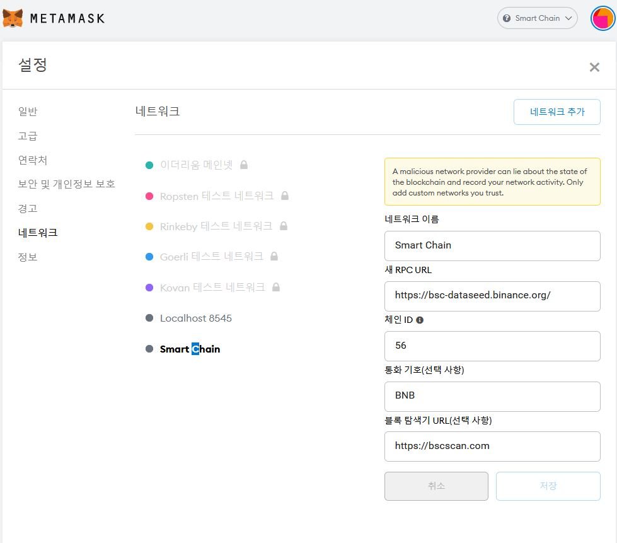Select Smart Chain in the network list
617x543 pixels.
click(x=190, y=349)
